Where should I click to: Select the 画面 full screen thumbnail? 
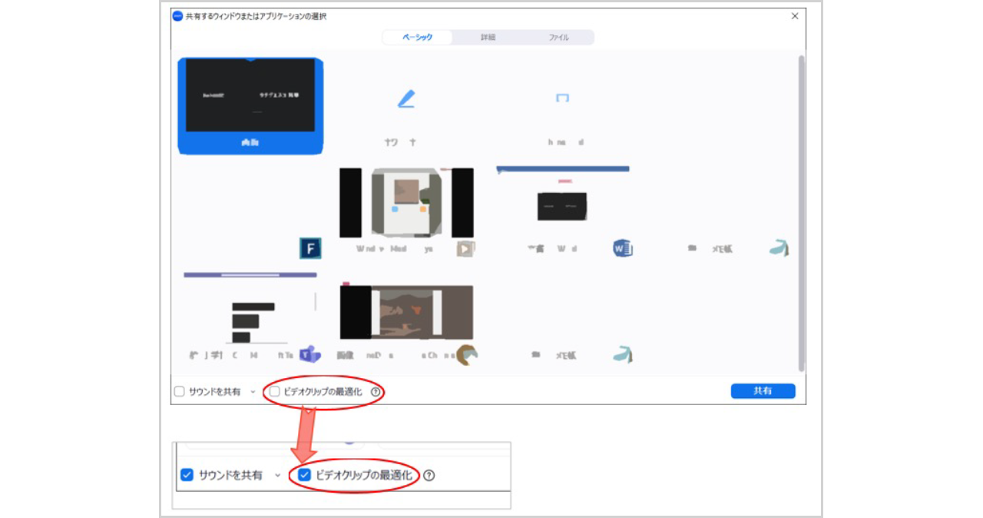(250, 105)
